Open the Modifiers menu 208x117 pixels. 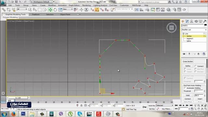click(52, 5)
